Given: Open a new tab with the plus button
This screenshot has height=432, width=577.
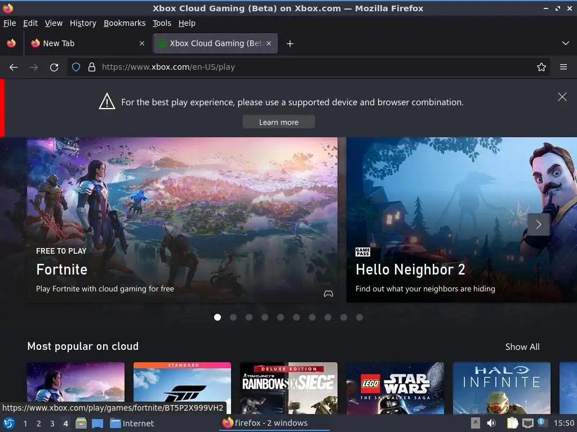Looking at the screenshot, I should pos(290,44).
